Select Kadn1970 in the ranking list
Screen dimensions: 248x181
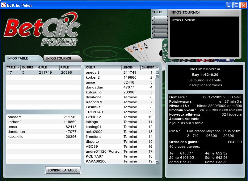(x=120, y=102)
